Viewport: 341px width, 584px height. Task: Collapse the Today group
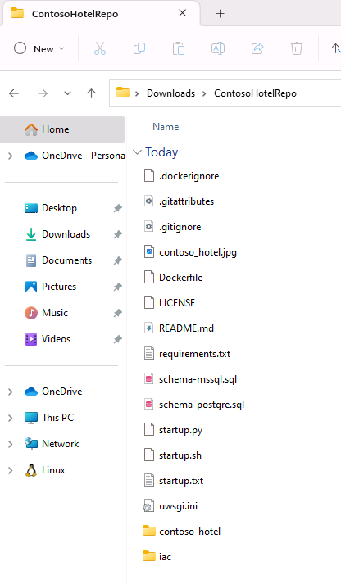pyautogui.click(x=137, y=152)
